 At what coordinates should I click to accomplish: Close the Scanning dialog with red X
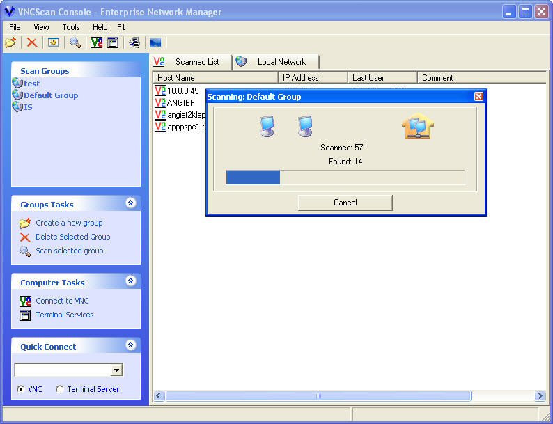tap(478, 97)
